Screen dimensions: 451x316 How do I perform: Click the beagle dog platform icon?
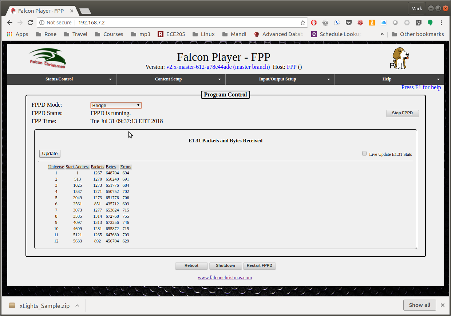[400, 58]
